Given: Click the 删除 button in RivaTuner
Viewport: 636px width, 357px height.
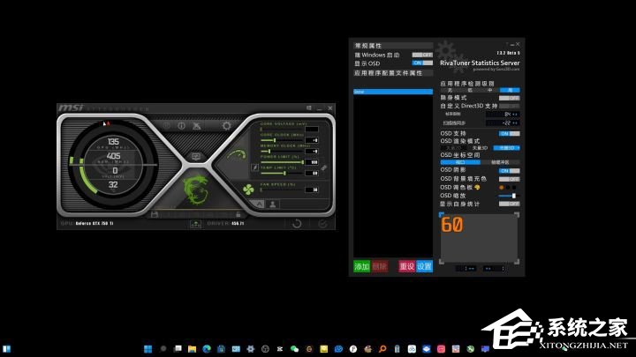Looking at the screenshot, I should (379, 266).
